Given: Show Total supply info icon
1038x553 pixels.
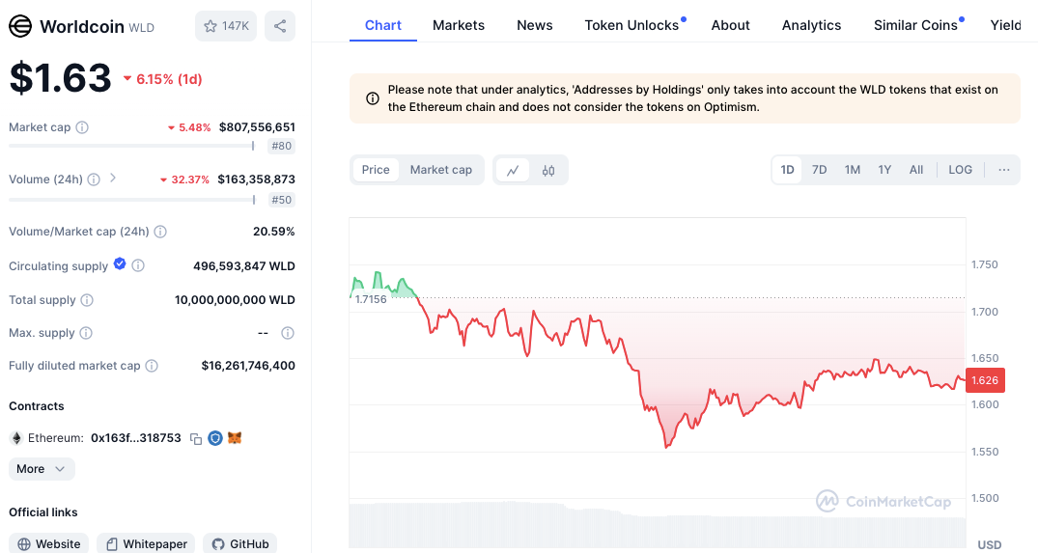Looking at the screenshot, I should coord(87,300).
